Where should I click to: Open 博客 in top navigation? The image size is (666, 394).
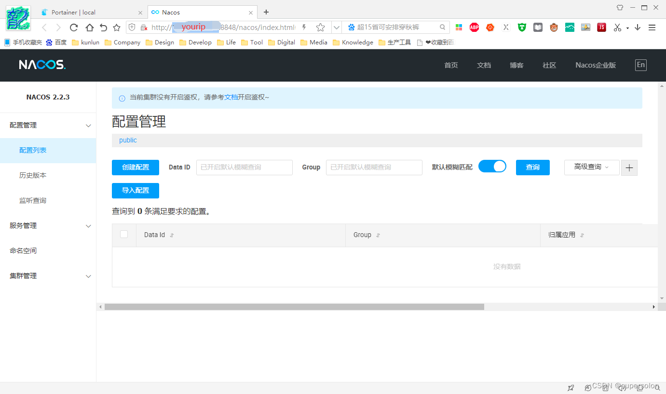516,65
